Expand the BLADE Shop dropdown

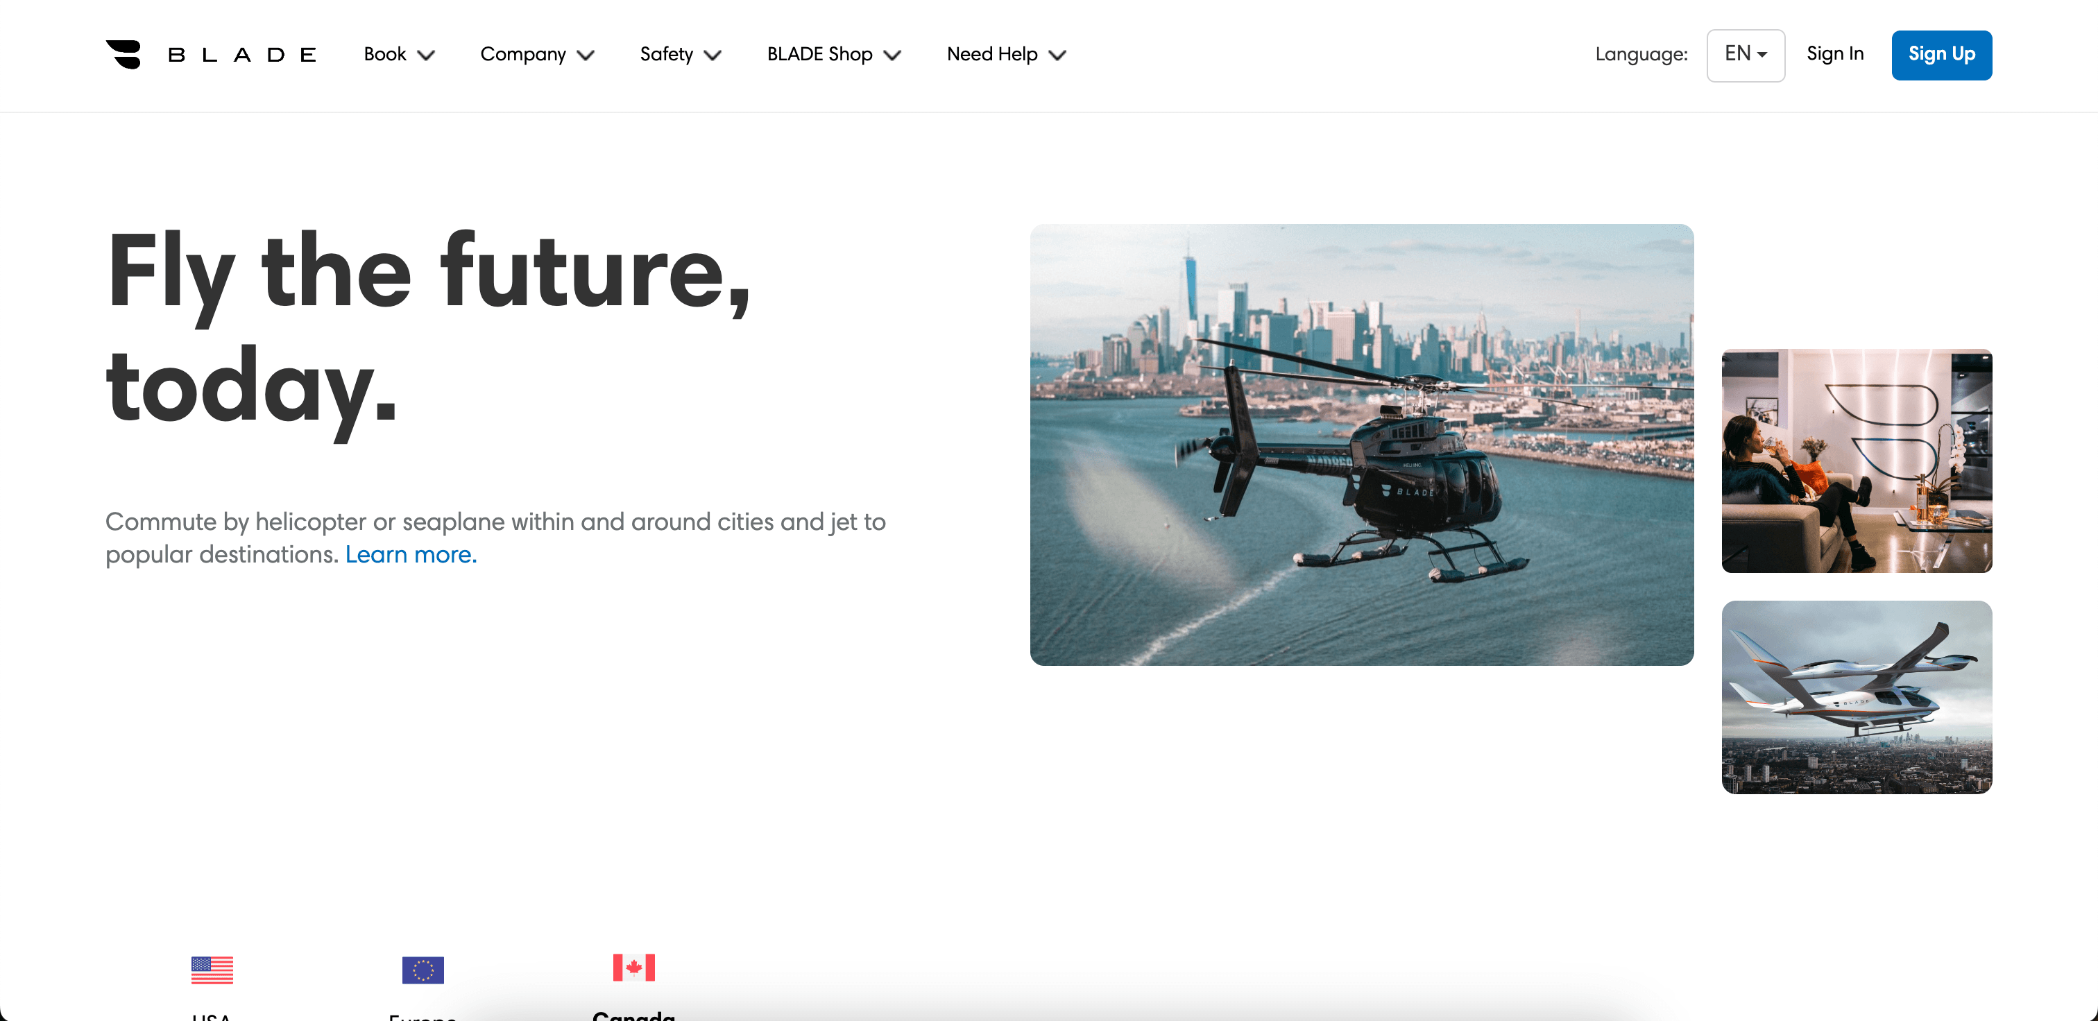pyautogui.click(x=834, y=55)
